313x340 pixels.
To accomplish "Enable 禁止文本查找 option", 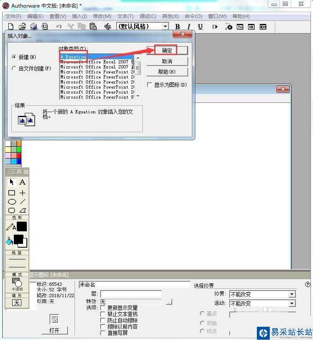I will tap(103, 314).
